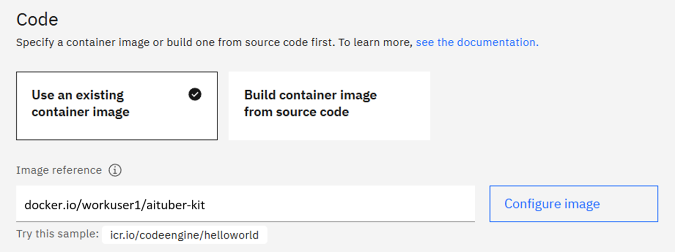The image size is (675, 252).
Task: Click the icr.io/codeengine/helloworld sample chip
Action: [x=184, y=235]
